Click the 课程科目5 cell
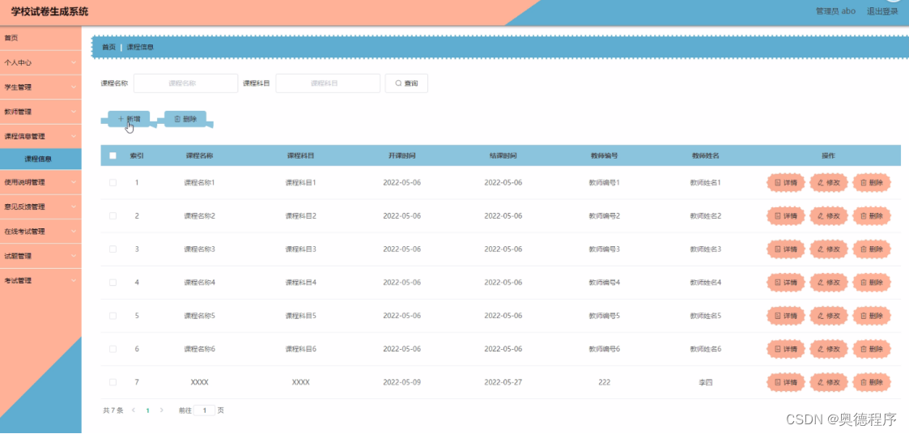Image resolution: width=909 pixels, height=434 pixels. pyautogui.click(x=301, y=316)
